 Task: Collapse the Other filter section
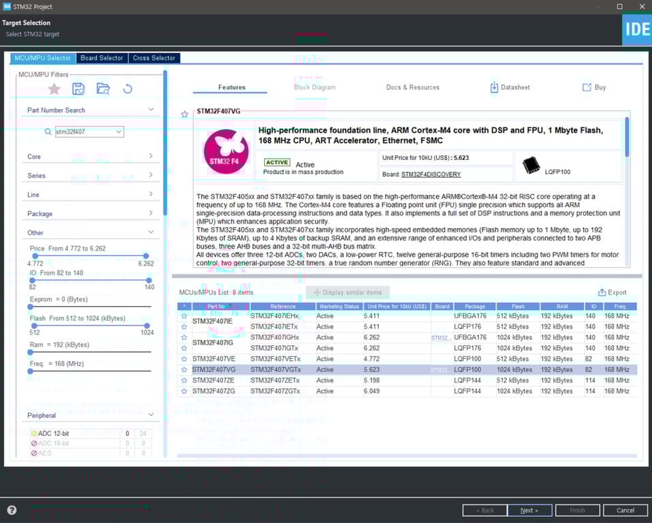point(151,232)
